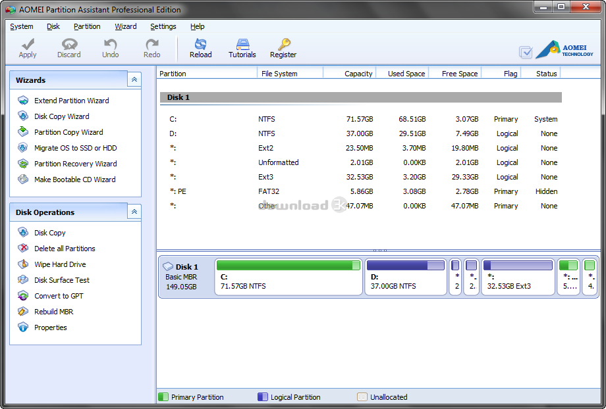Choose Delete all Partitions operation
The image size is (606, 409).
[65, 249]
